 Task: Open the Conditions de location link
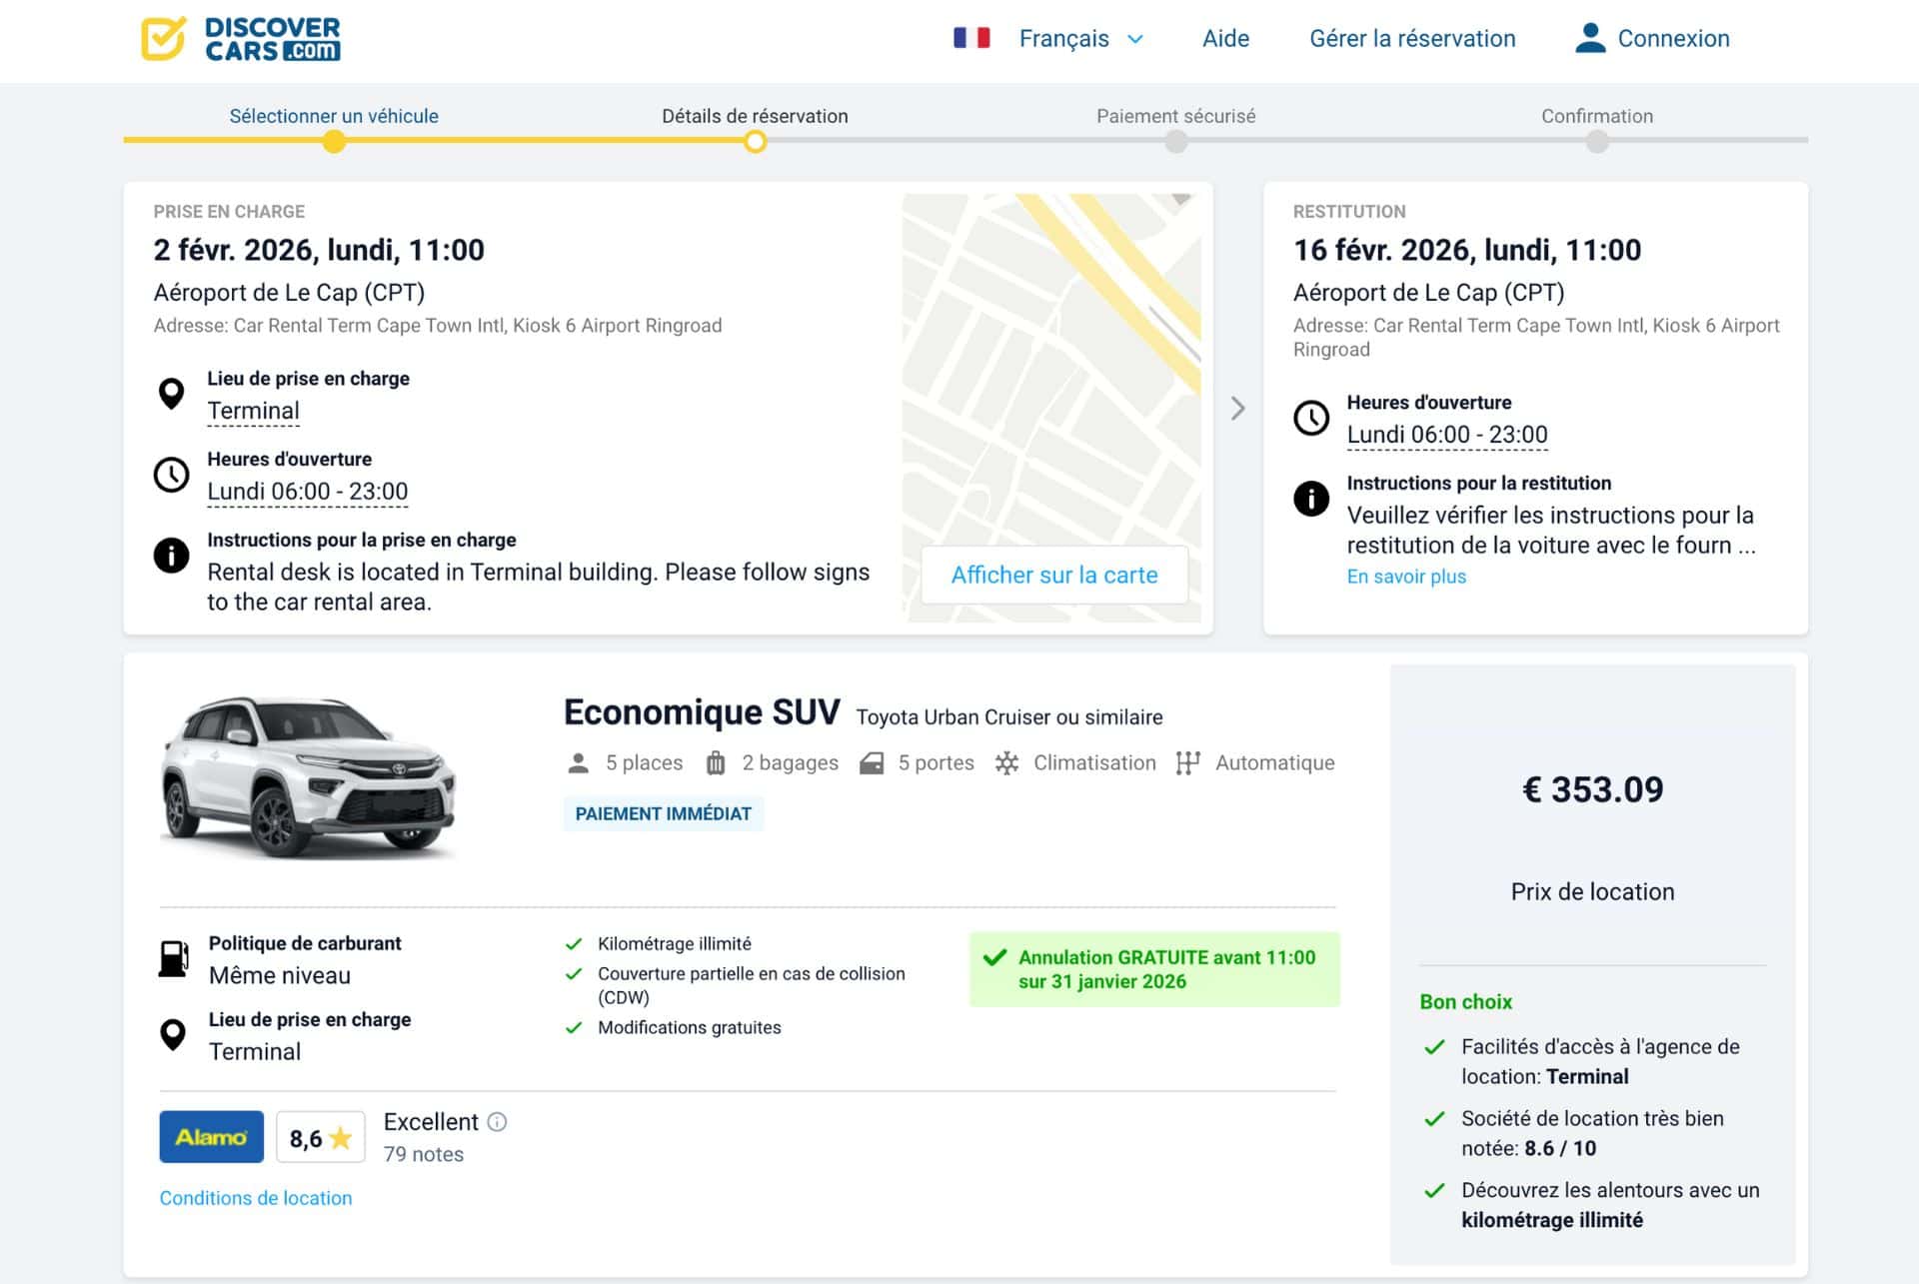point(256,1198)
